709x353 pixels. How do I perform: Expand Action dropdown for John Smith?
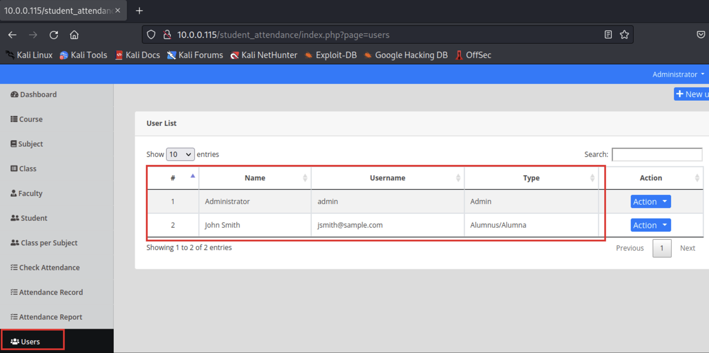(x=650, y=225)
